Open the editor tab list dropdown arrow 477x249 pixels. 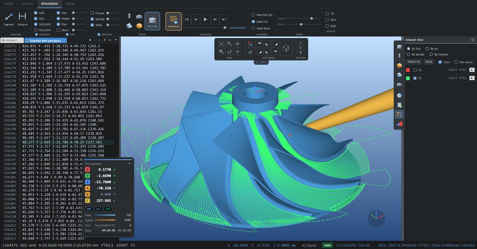point(116,40)
